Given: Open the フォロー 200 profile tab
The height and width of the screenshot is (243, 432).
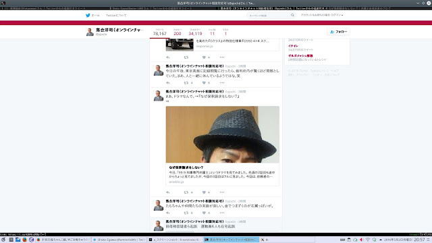Looking at the screenshot, I should point(178,32).
